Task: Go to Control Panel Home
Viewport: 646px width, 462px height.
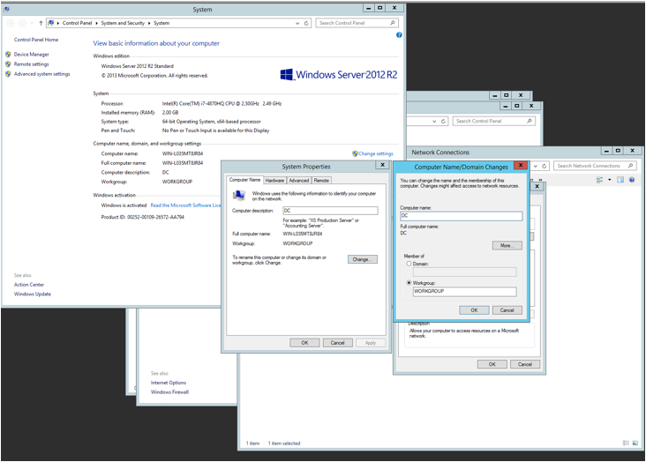Action: point(36,40)
